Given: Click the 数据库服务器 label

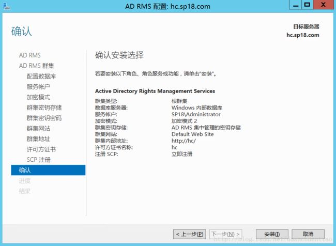Looking at the screenshot, I should (111, 108).
